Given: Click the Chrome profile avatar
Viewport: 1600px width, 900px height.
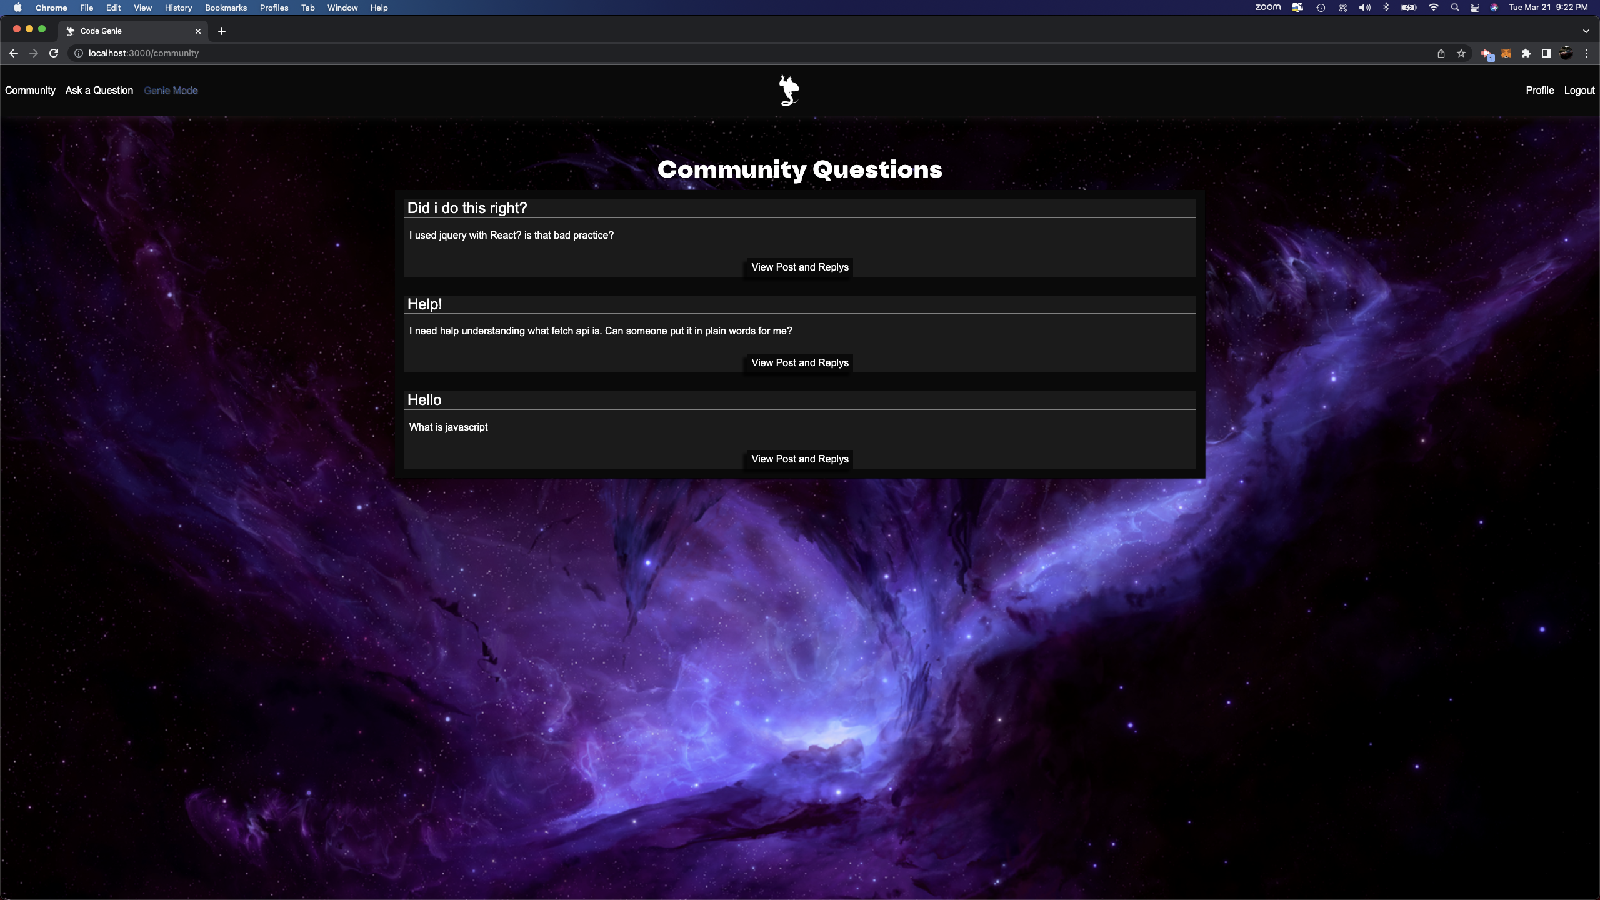Looking at the screenshot, I should [x=1566, y=53].
